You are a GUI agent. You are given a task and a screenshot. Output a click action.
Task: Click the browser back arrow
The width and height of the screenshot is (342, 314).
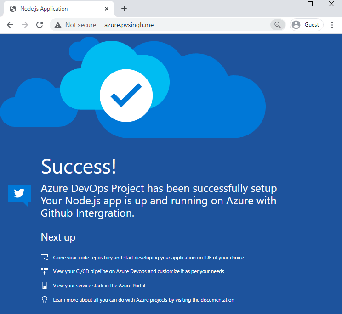(10, 25)
